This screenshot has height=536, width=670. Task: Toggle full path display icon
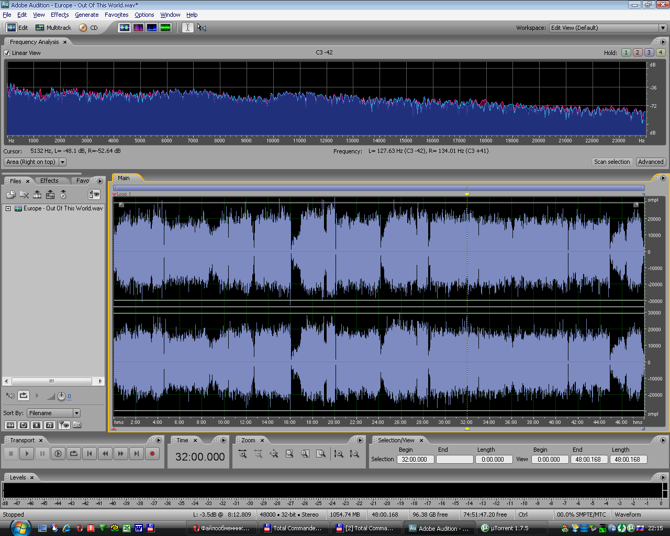pos(77,425)
